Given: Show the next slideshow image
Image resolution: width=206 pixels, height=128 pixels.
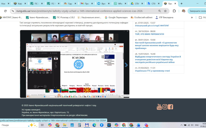Looking at the screenshot, I should tap(126, 65).
